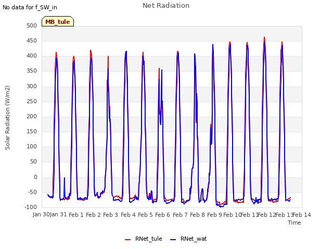
Task: Click the 500 y-axis tick label
Action: click(x=32, y=25)
